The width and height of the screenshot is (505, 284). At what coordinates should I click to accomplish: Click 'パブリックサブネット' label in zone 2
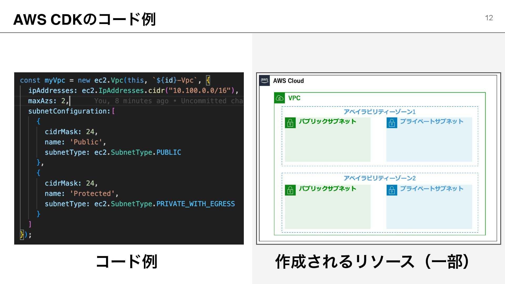coord(327,189)
